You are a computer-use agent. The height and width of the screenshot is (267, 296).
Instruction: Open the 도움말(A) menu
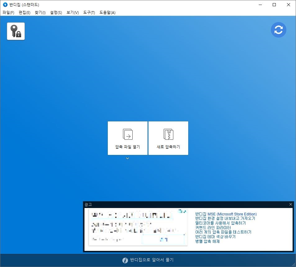107,13
